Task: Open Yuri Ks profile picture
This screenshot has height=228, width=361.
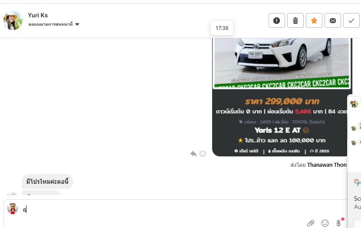Action: 13,20
